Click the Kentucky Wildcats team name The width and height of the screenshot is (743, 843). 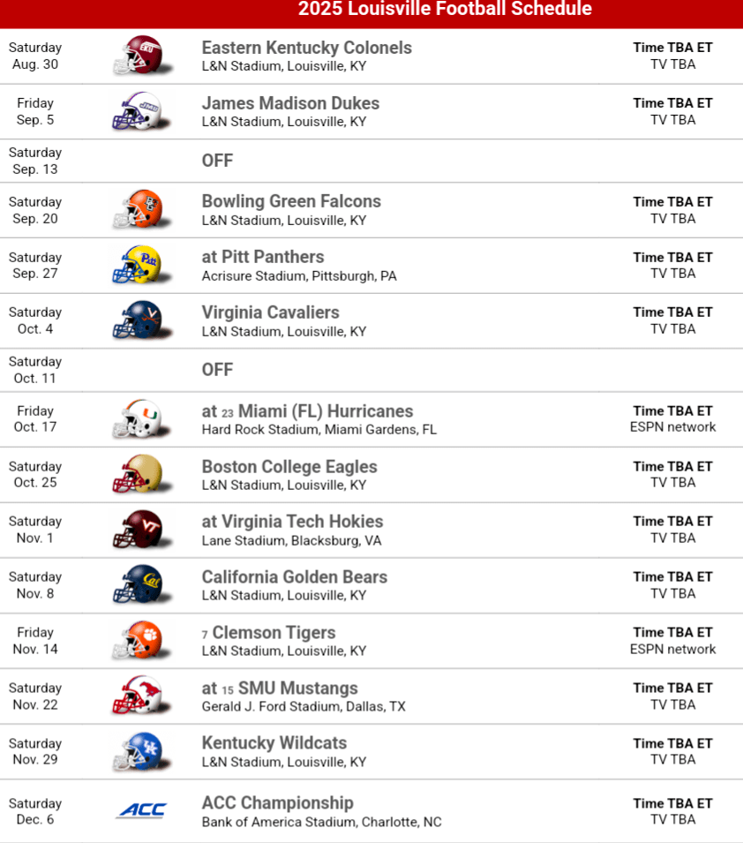pos(274,743)
